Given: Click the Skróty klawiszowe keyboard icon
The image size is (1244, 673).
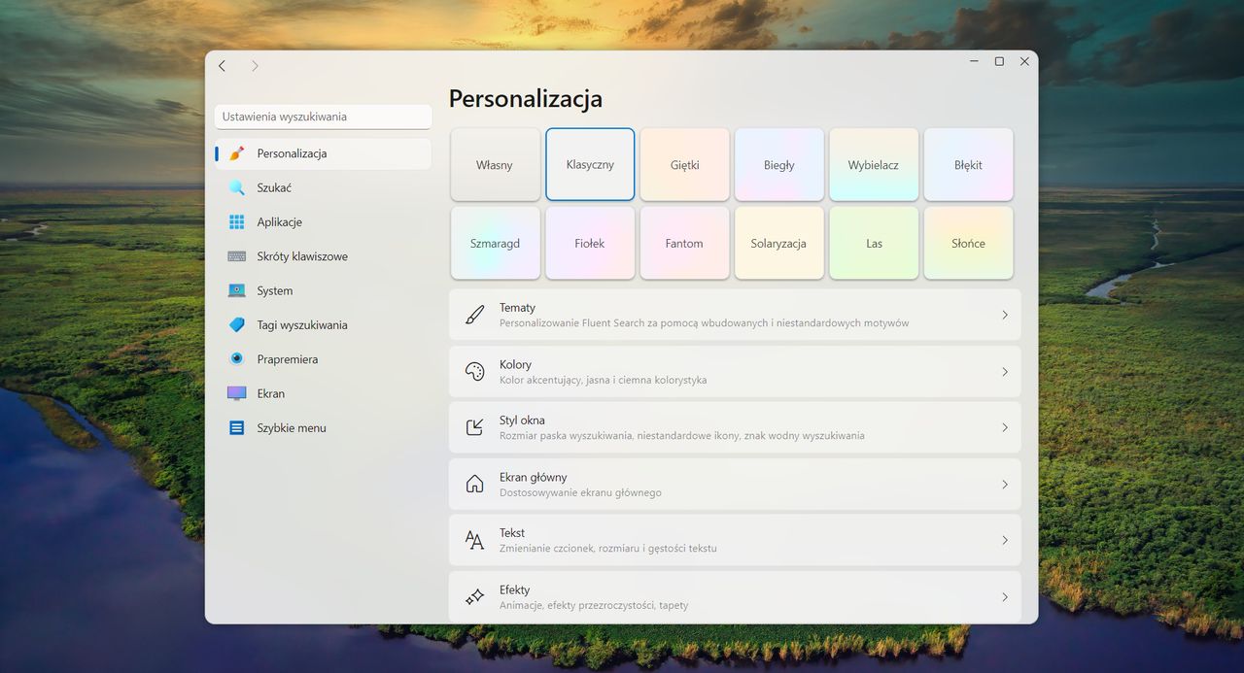Looking at the screenshot, I should (x=236, y=256).
